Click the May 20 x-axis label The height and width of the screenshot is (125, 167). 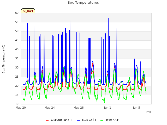tap(21, 108)
